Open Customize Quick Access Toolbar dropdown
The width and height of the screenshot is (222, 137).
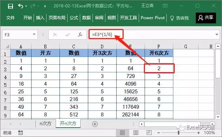click(x=45, y=6)
